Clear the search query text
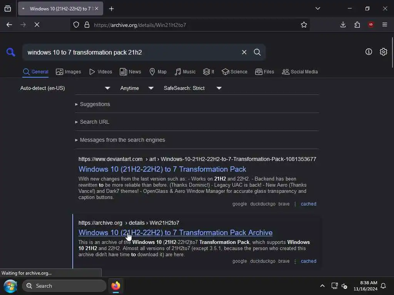 (244, 52)
